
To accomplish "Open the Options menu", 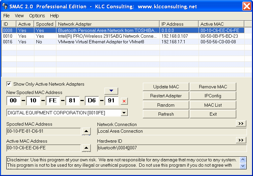I will pos(37,16).
